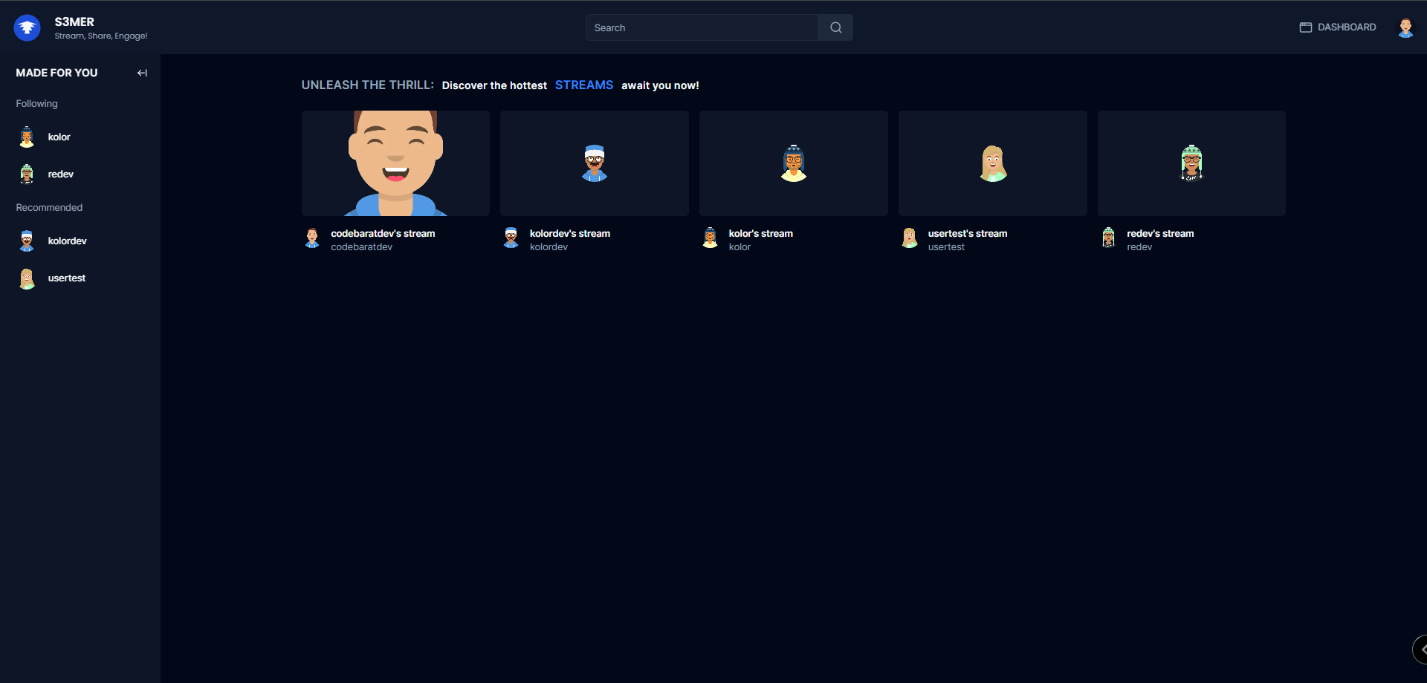The image size is (1427, 683).
Task: Click usertest's small avatar under the stream
Action: 910,238
